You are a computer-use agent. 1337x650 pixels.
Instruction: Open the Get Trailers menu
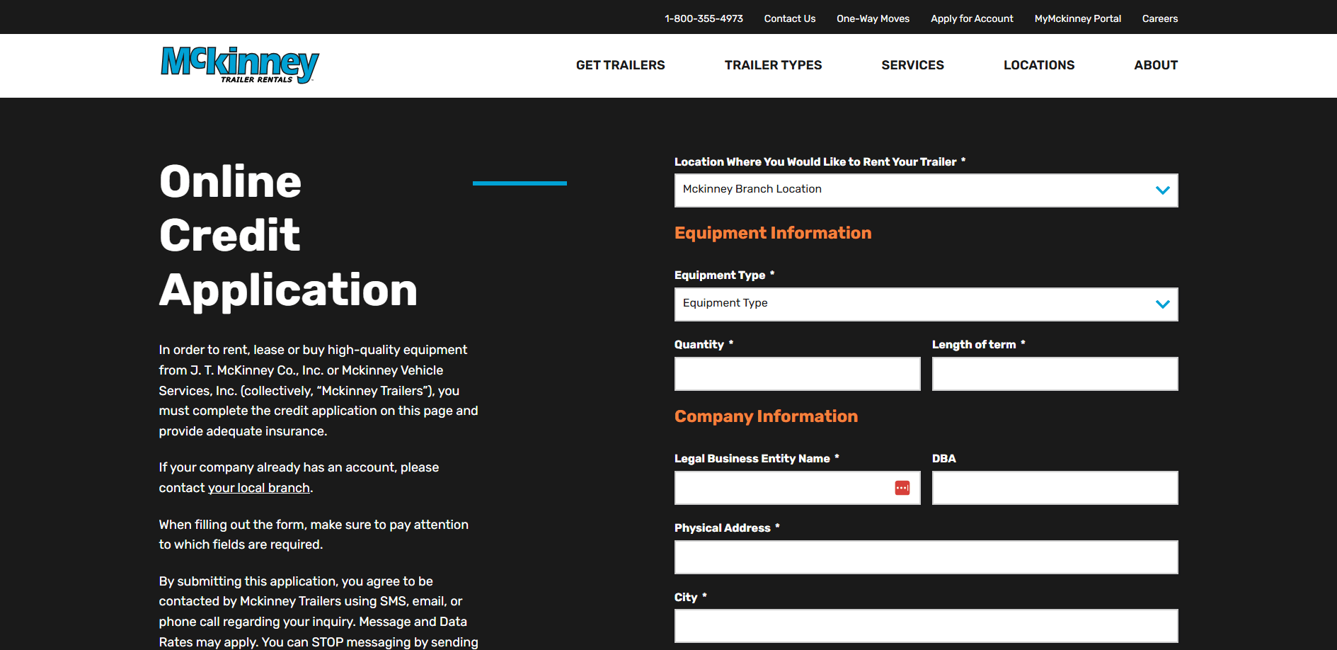(620, 65)
